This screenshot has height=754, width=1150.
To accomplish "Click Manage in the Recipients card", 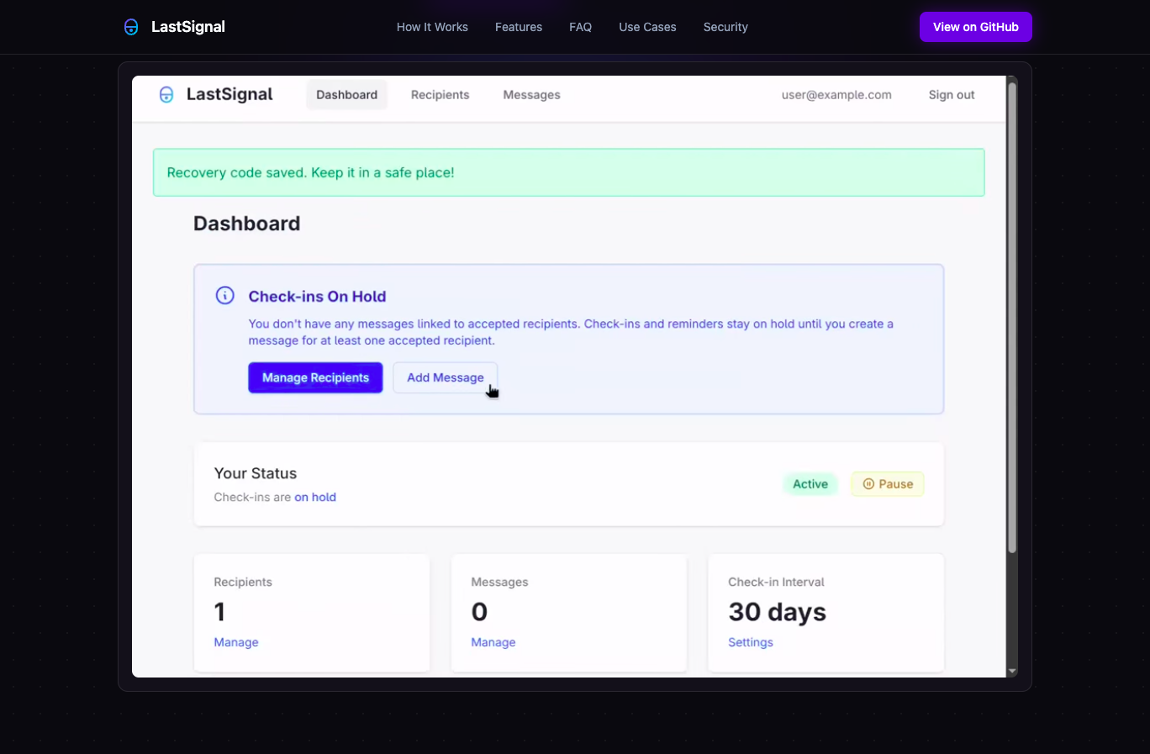I will tap(236, 642).
